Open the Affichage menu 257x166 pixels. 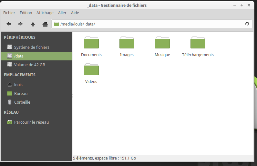click(x=45, y=13)
